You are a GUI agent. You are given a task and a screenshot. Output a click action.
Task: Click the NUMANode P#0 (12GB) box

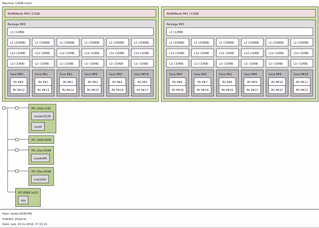(x=80, y=13)
